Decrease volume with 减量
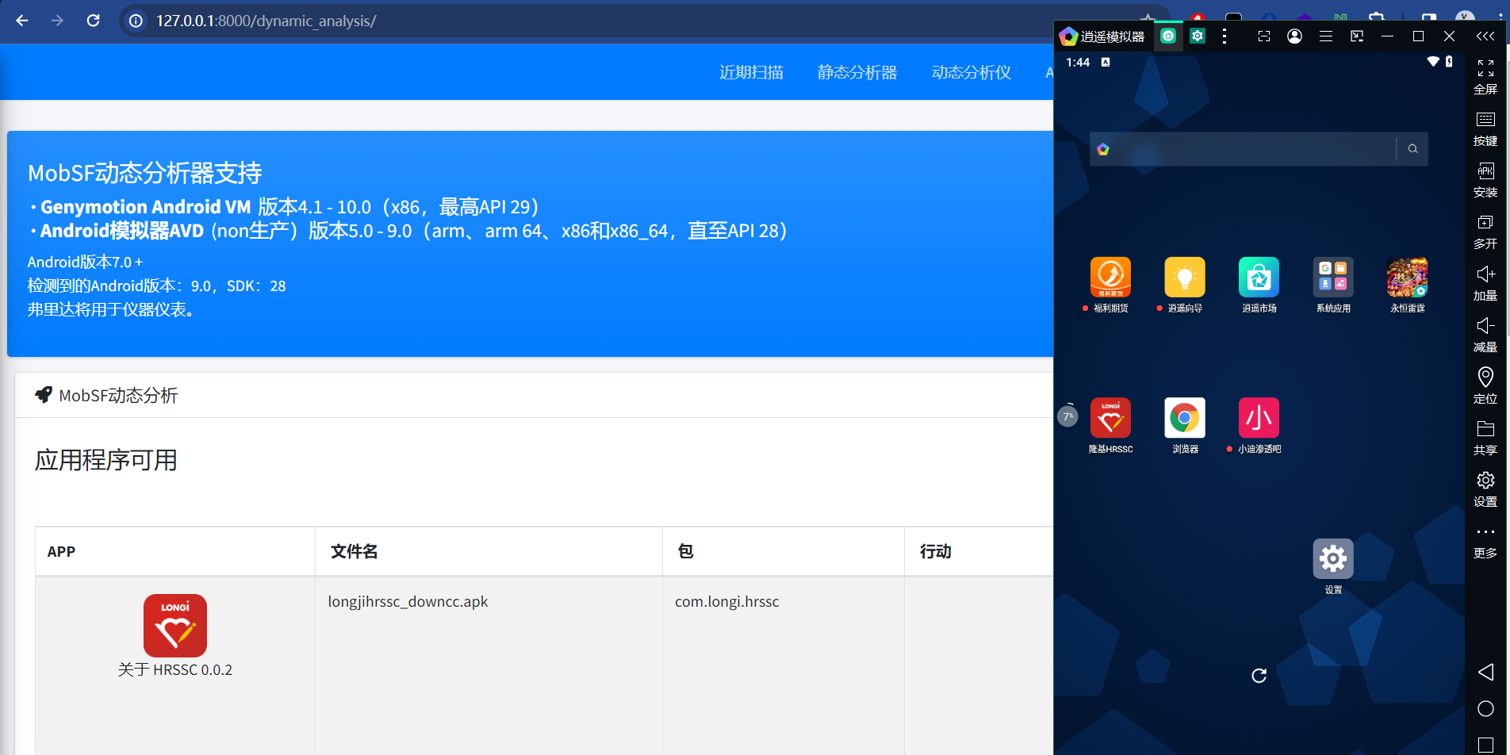 pos(1485,335)
